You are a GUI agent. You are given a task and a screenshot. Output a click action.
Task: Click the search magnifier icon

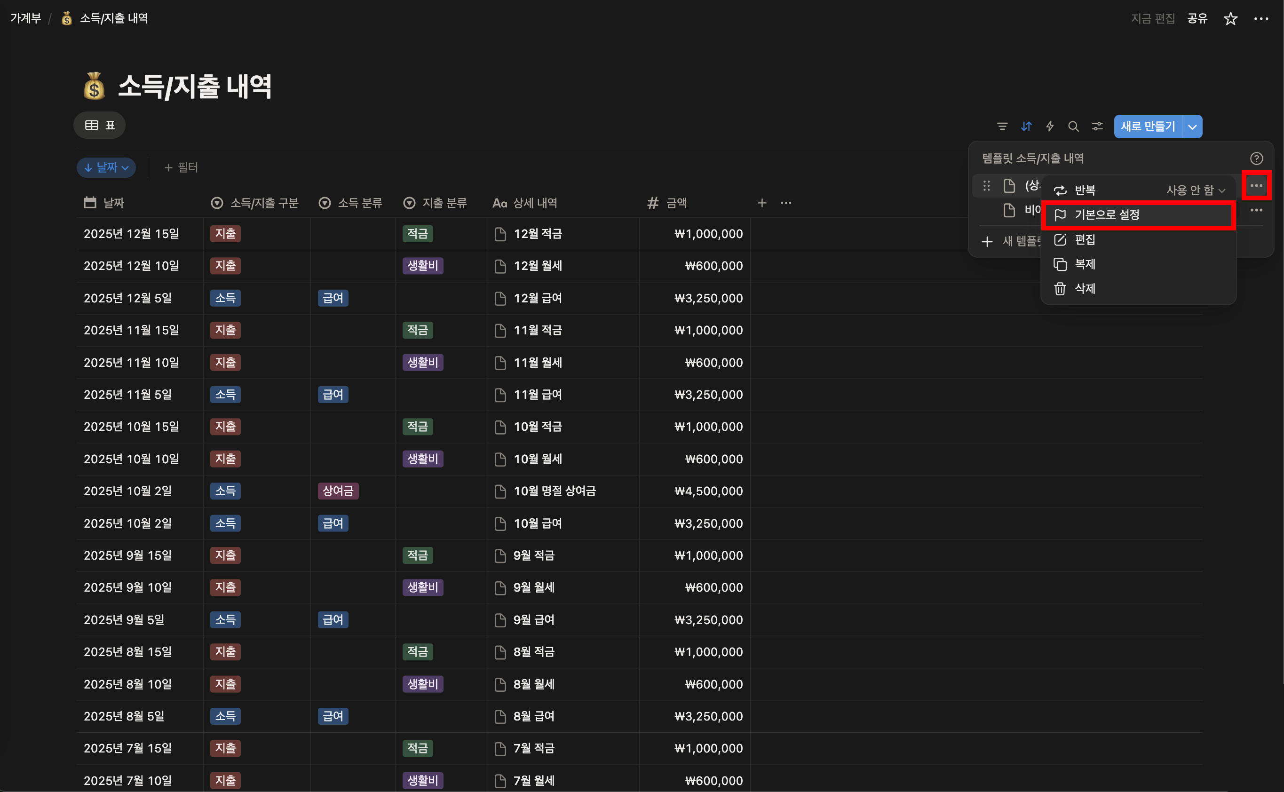tap(1073, 126)
